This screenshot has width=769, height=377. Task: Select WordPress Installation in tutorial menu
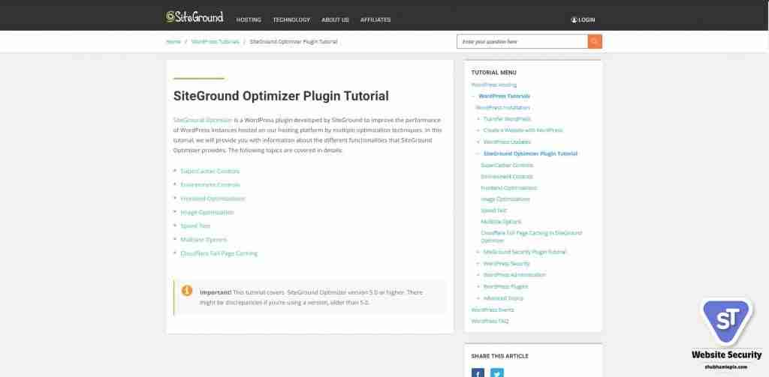(502, 108)
